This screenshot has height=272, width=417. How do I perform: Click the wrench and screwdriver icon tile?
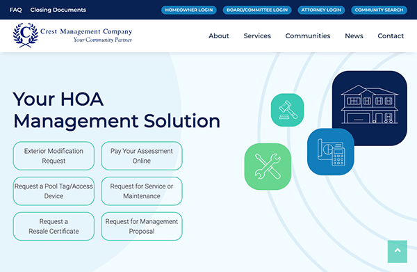tap(268, 166)
